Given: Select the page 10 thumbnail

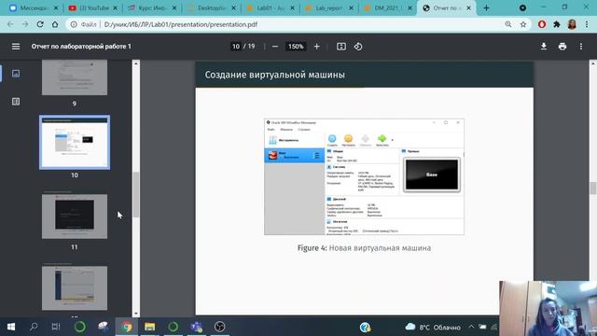Looking at the screenshot, I should coord(75,142).
